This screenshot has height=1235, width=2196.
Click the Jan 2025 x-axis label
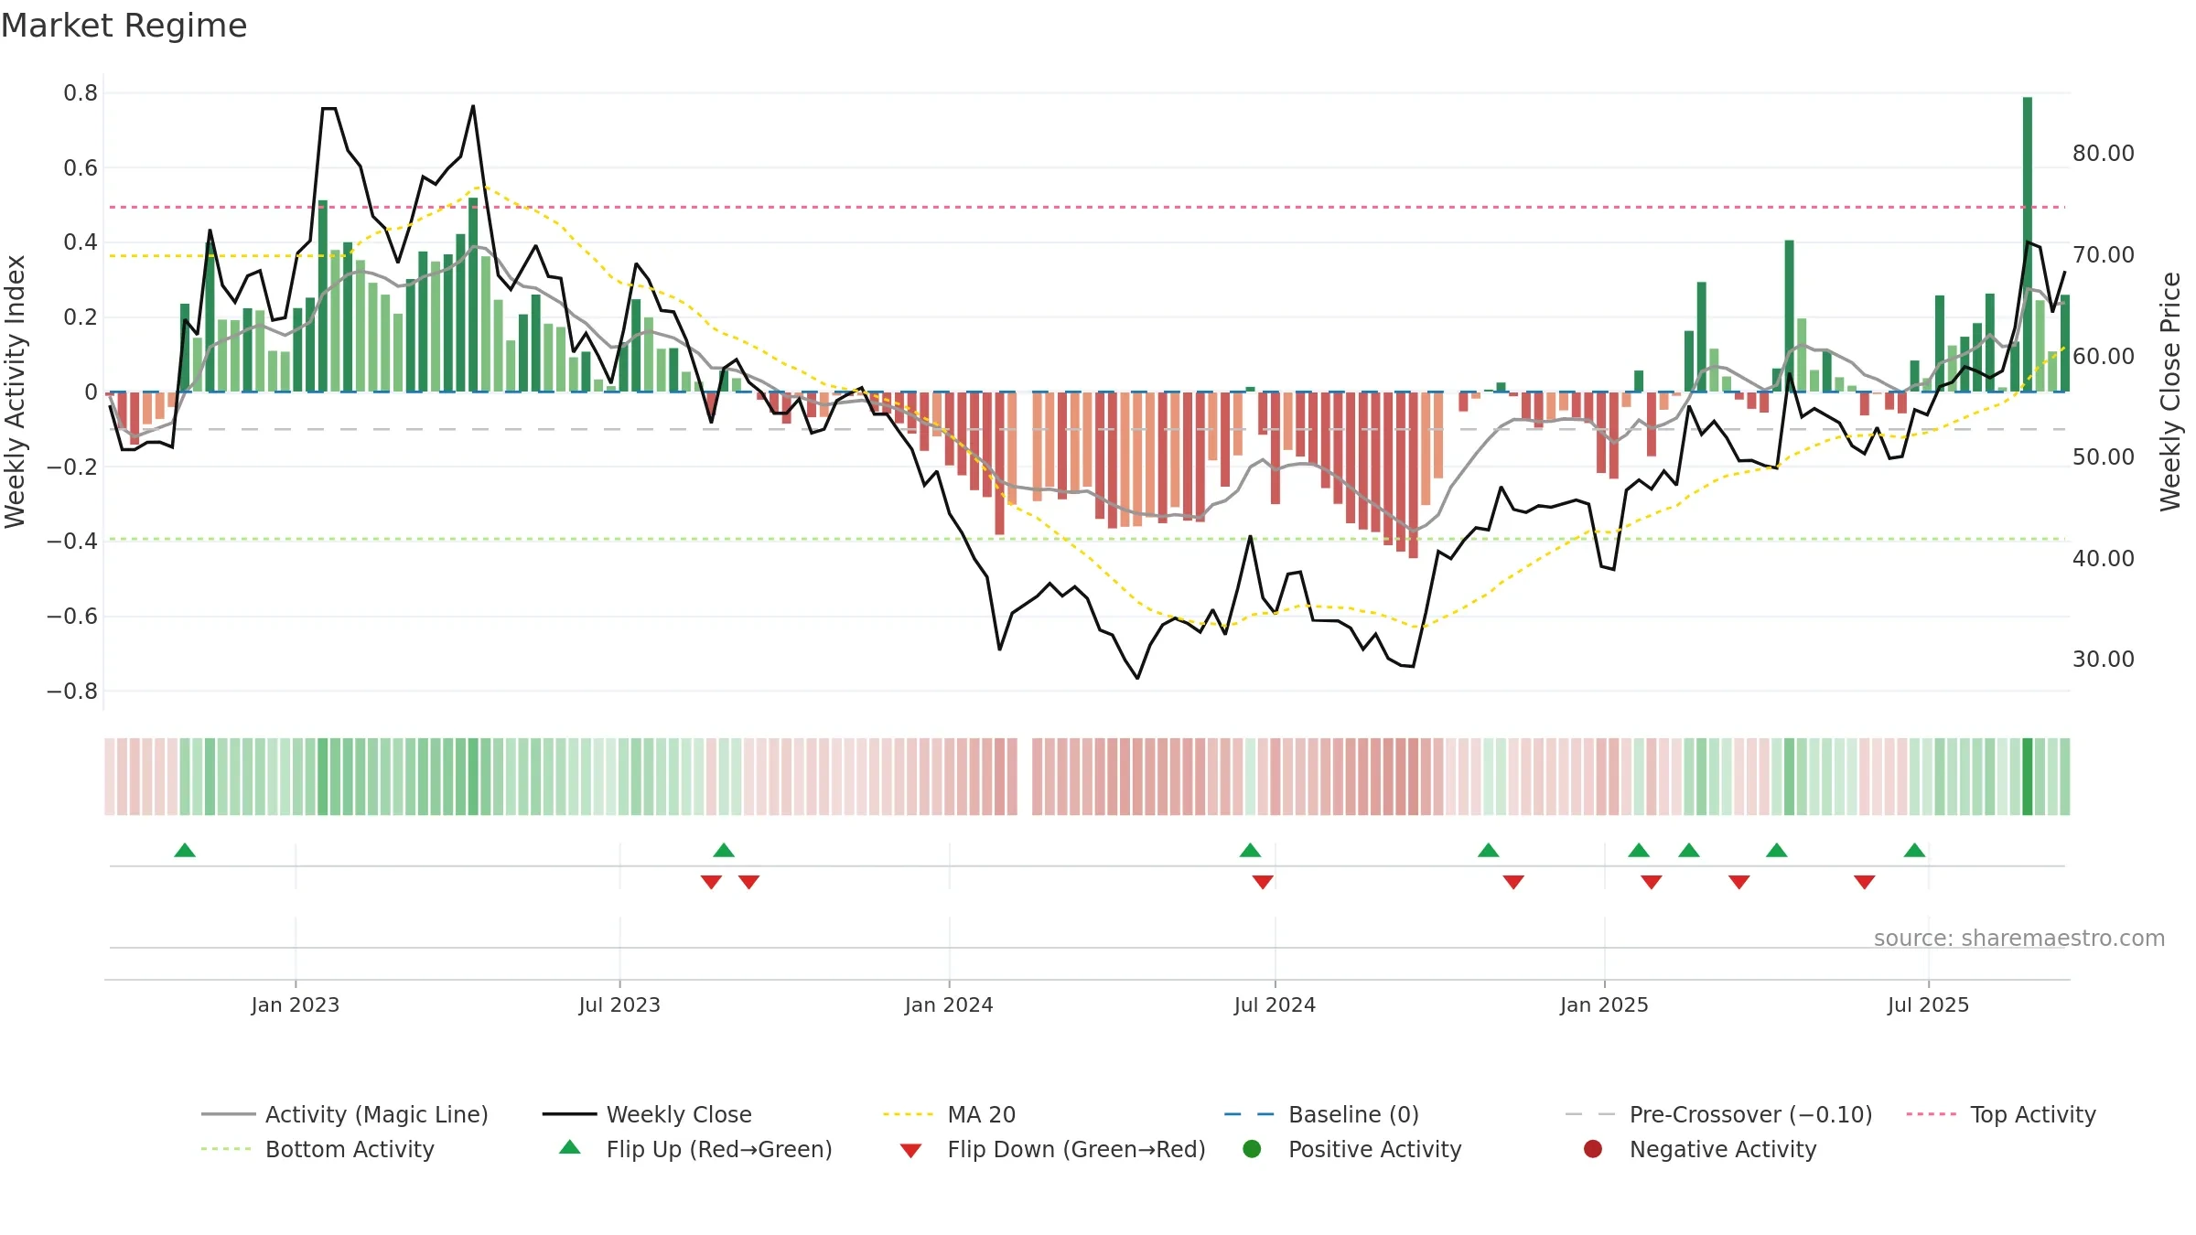[1604, 1004]
